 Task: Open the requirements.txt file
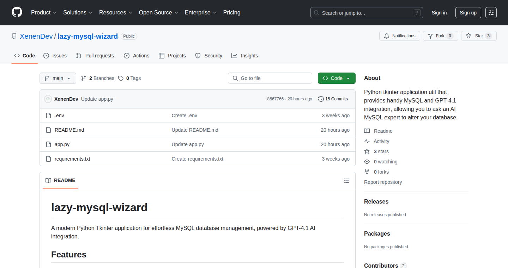tap(72, 159)
